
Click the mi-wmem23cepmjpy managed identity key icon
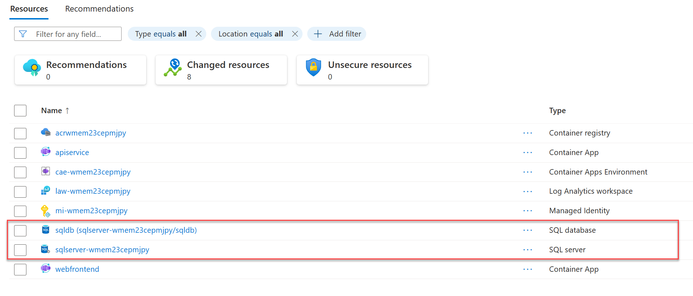pos(46,211)
